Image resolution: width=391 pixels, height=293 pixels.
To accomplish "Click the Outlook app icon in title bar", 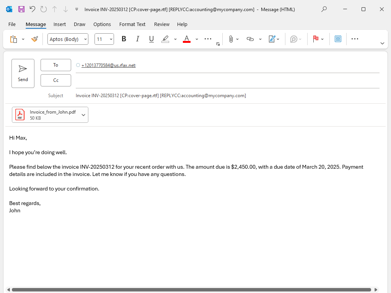I will click(x=9, y=9).
